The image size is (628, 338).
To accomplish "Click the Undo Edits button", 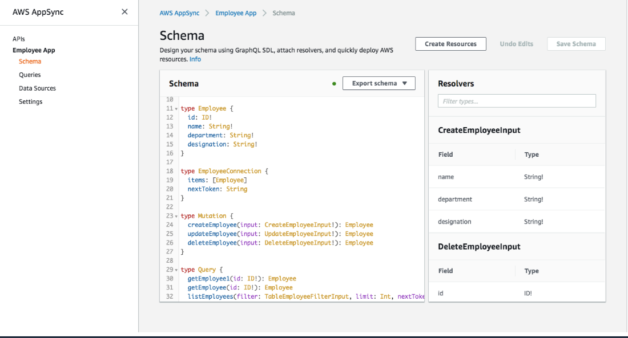I will (x=516, y=43).
